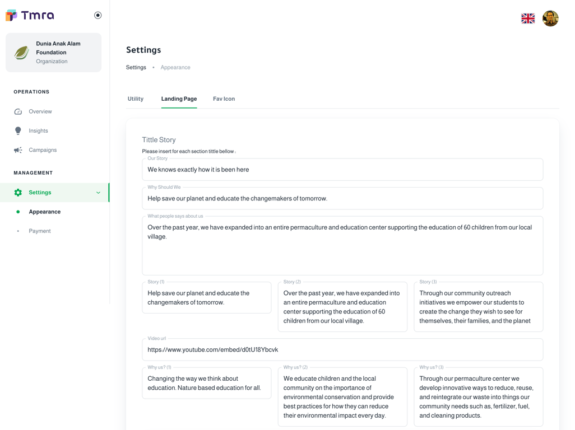Click the Settings breadcrumb link
Image resolution: width=575 pixels, height=430 pixels.
pos(136,68)
